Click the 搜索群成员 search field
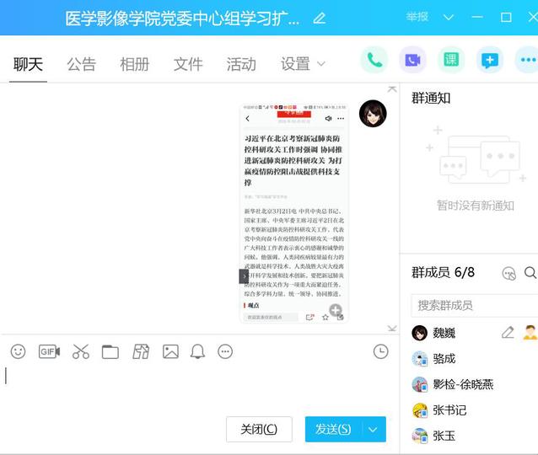This screenshot has height=455, width=538. 472,305
